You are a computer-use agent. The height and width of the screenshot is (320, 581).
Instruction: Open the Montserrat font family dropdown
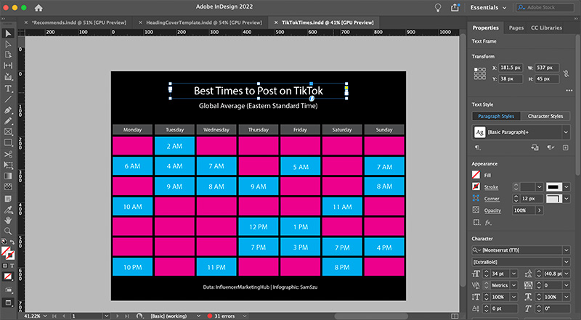[566, 250]
